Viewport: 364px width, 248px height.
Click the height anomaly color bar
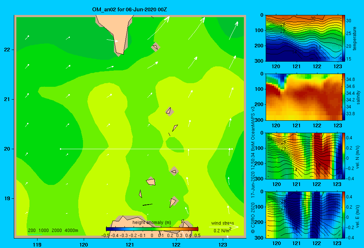point(152,229)
